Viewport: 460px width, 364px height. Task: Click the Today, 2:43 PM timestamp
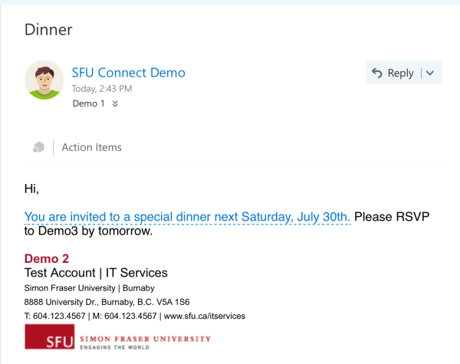(102, 89)
